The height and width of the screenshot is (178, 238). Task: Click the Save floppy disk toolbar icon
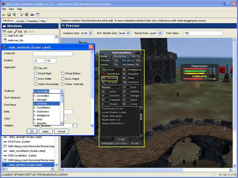point(9,15)
